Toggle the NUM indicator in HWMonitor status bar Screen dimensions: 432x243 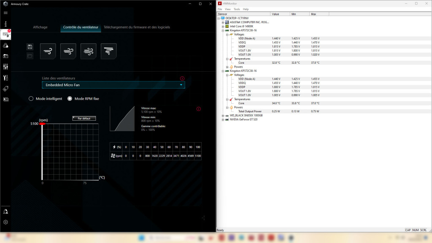tap(416, 230)
